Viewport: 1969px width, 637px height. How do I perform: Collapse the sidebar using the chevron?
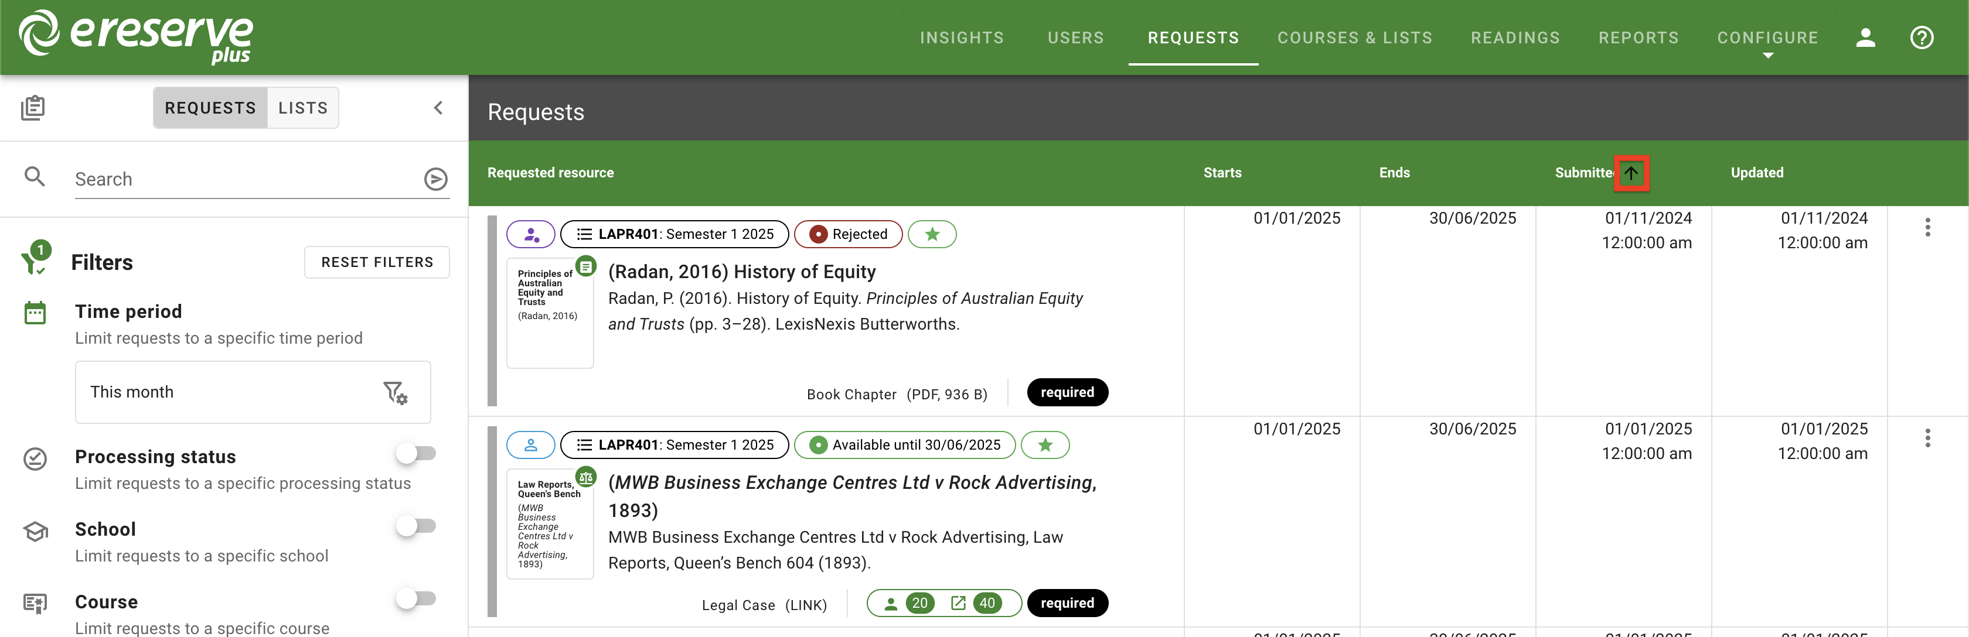coord(438,108)
